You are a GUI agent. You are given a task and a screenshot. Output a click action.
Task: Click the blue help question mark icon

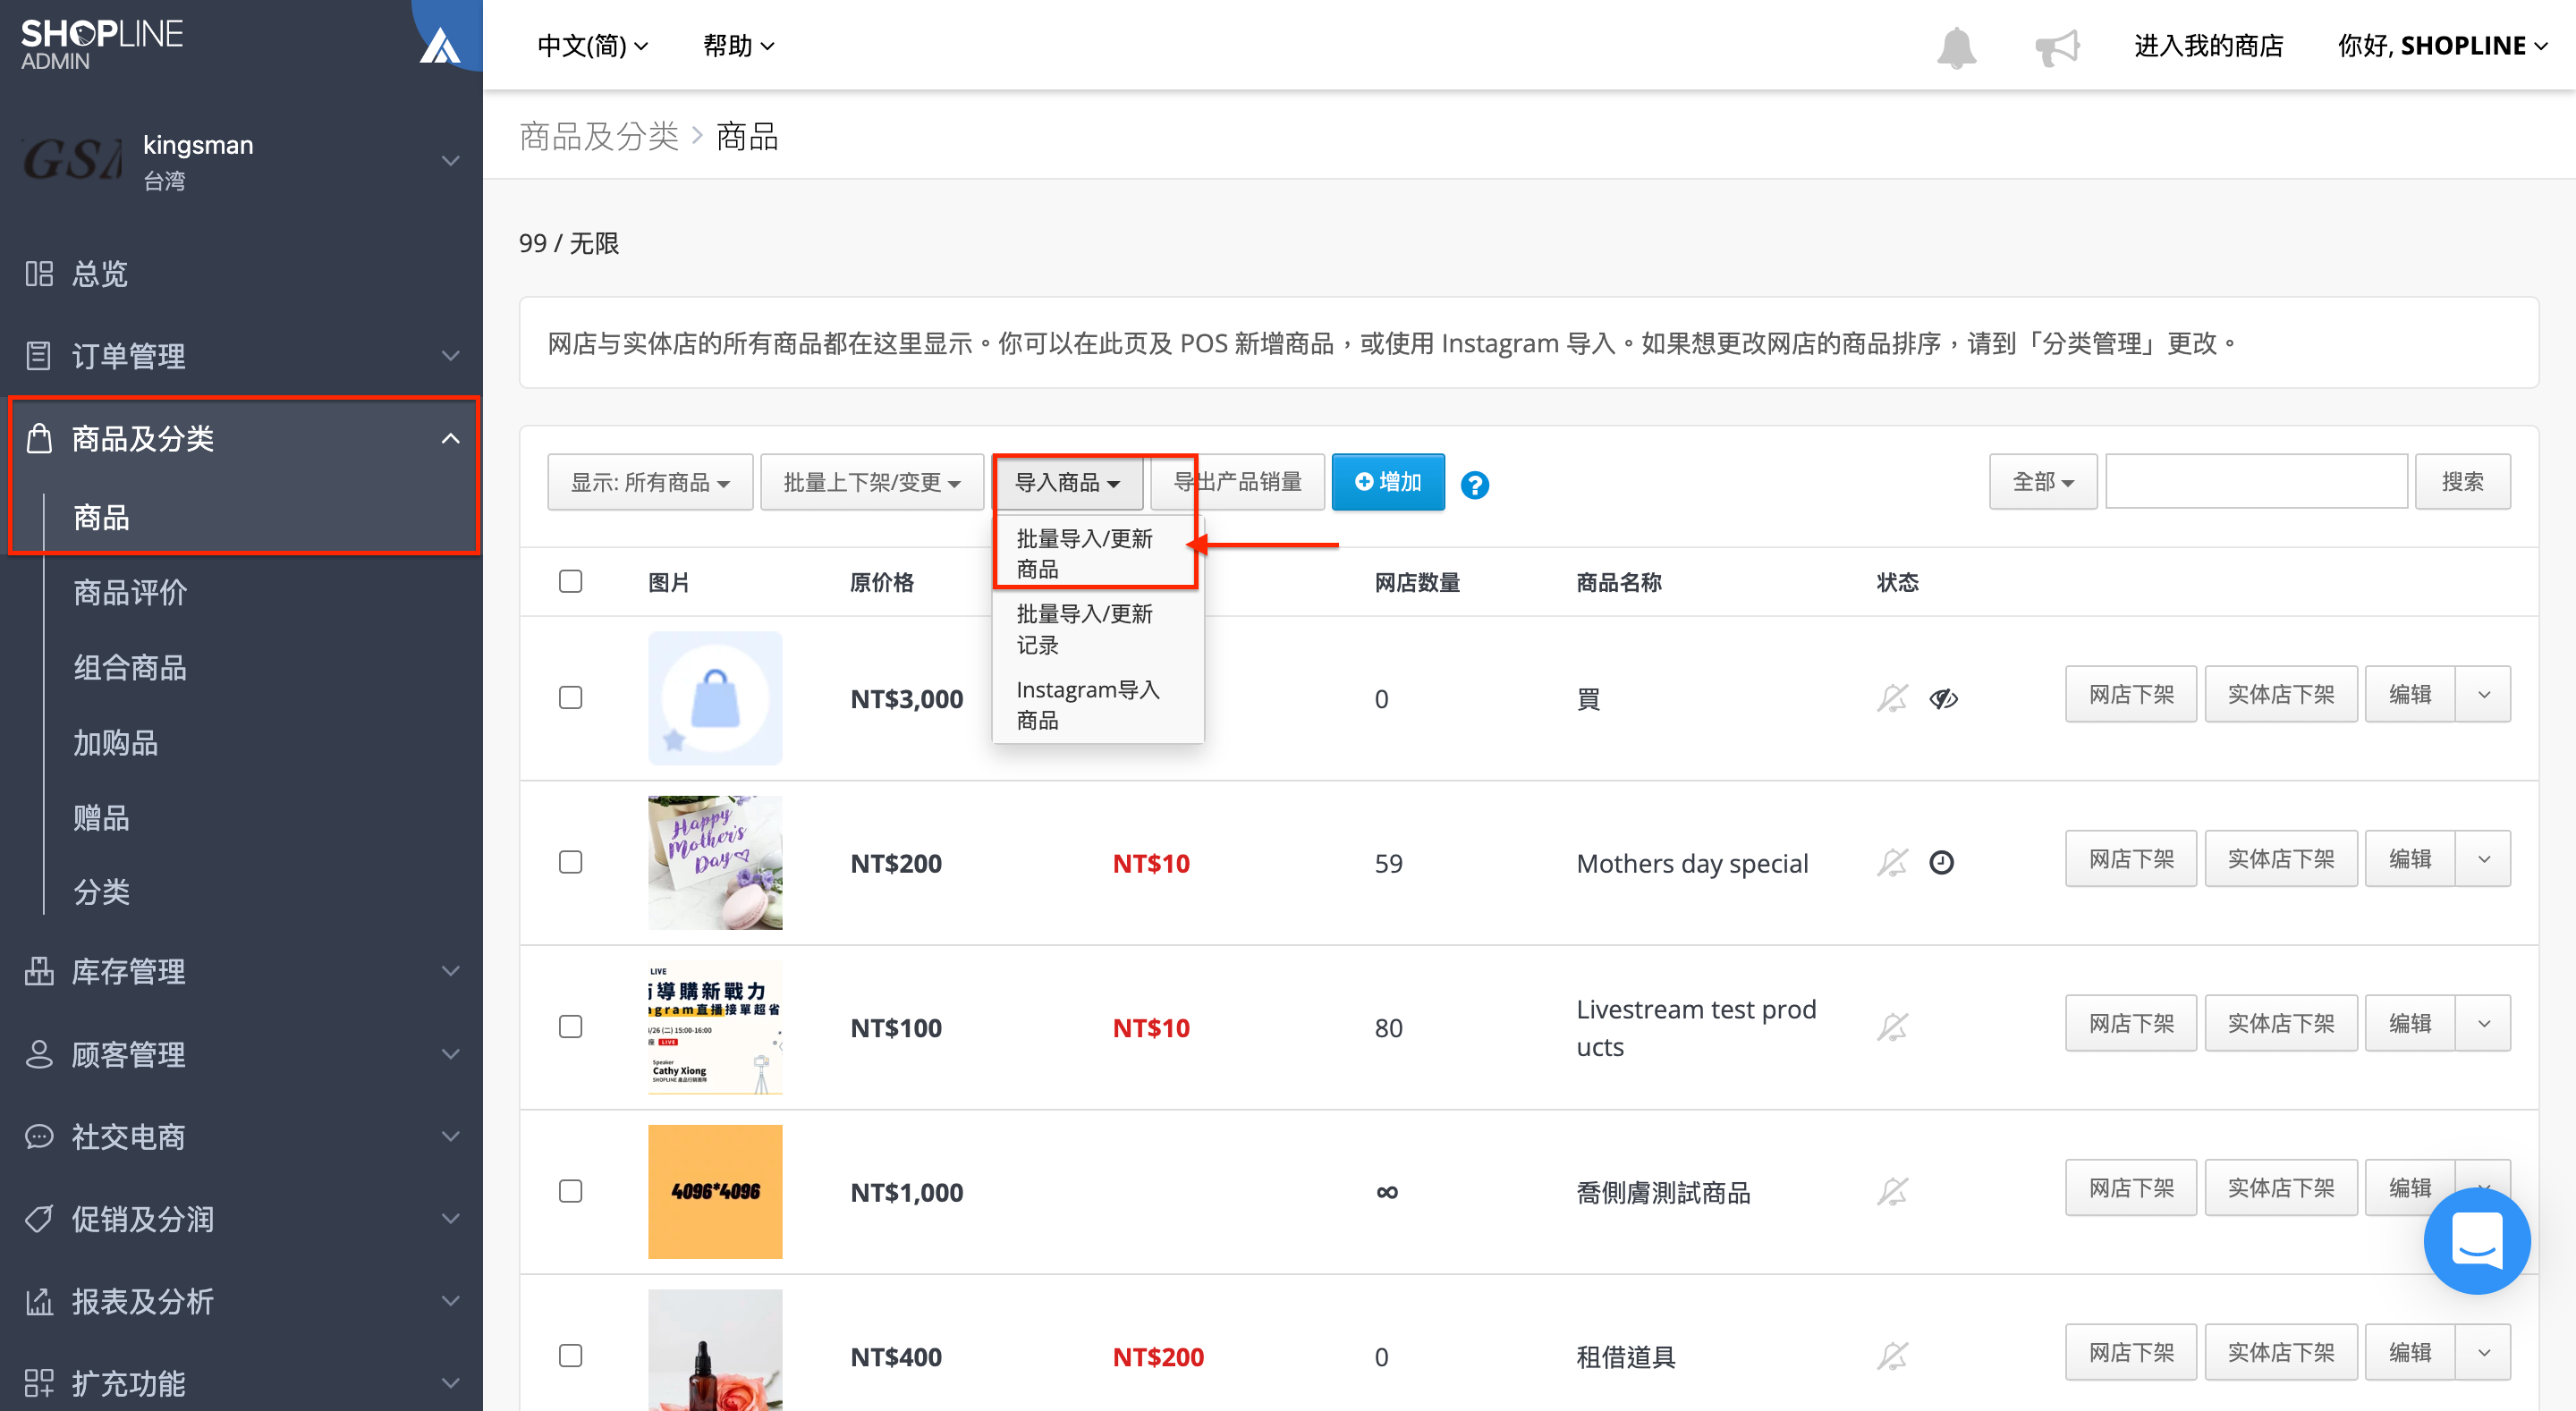point(1474,484)
